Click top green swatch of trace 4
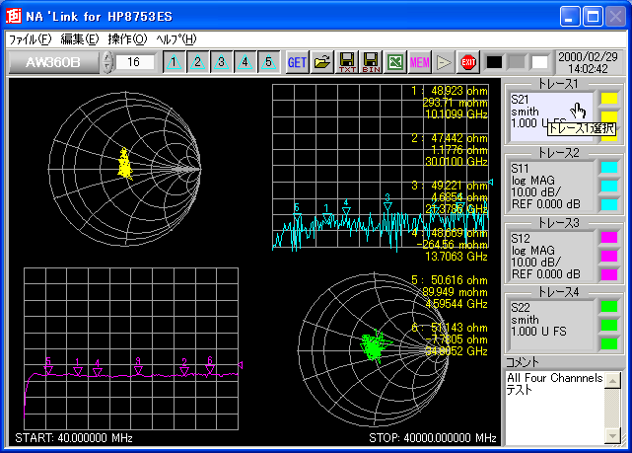Image resolution: width=632 pixels, height=453 pixels. 609,307
